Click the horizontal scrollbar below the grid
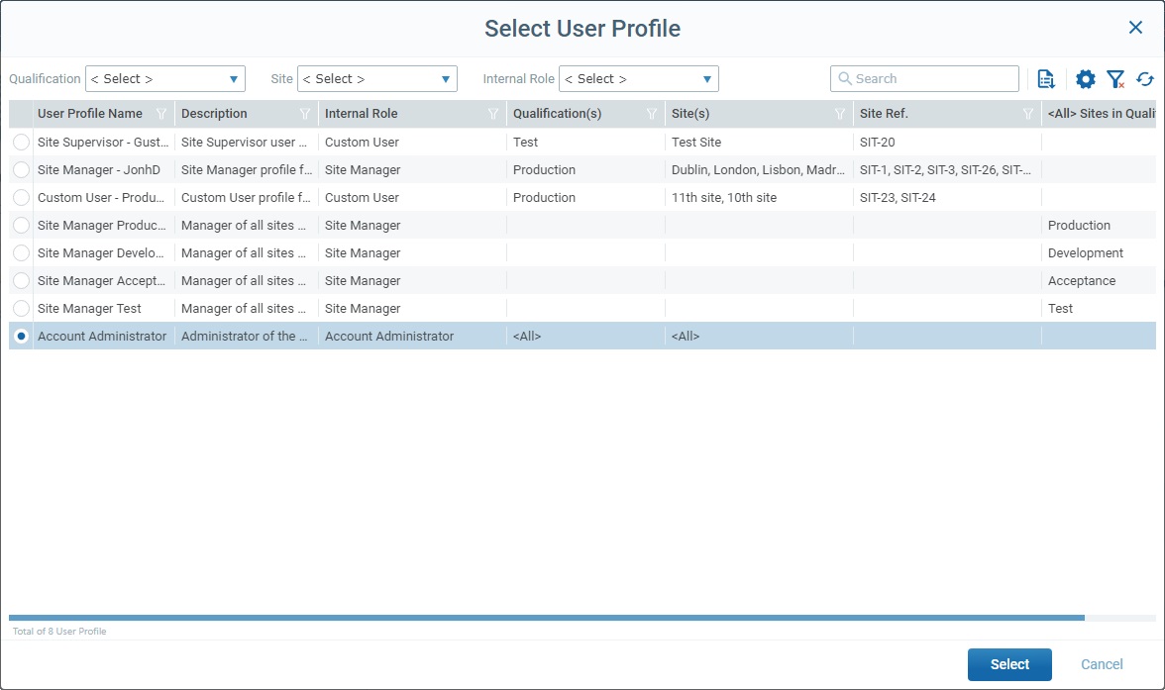This screenshot has width=1165, height=690. pos(545,618)
